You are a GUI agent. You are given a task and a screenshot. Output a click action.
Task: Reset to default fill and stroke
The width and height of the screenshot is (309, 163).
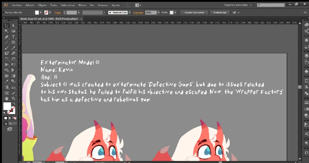(5, 113)
